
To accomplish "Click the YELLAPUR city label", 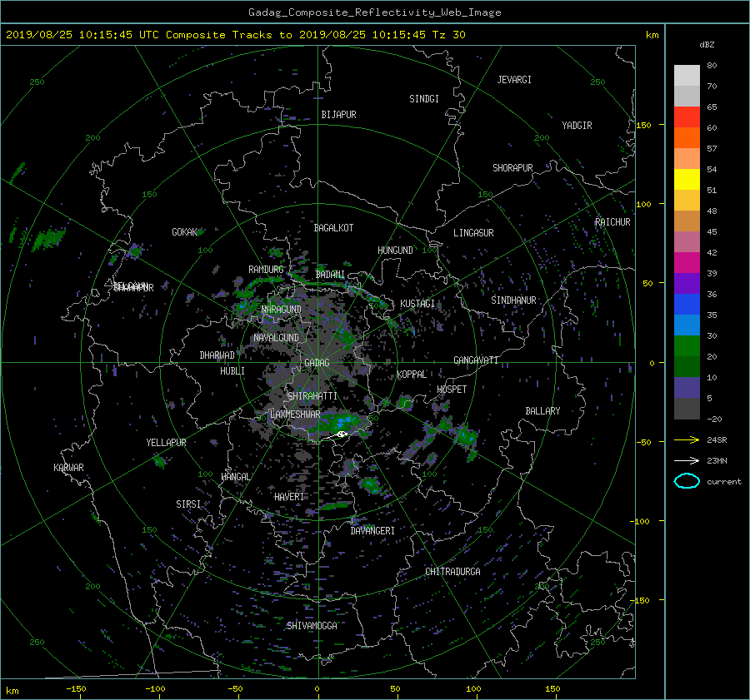I will (x=166, y=443).
